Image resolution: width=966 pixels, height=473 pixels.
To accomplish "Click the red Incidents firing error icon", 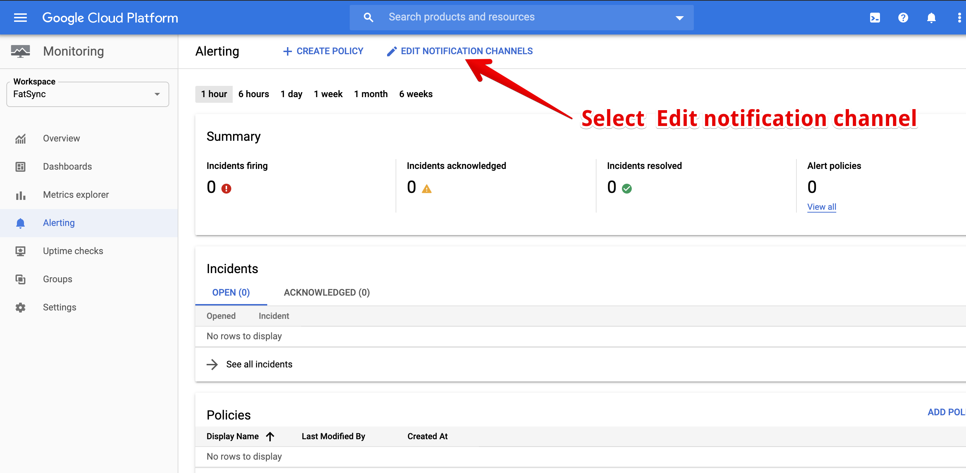I will [x=226, y=188].
